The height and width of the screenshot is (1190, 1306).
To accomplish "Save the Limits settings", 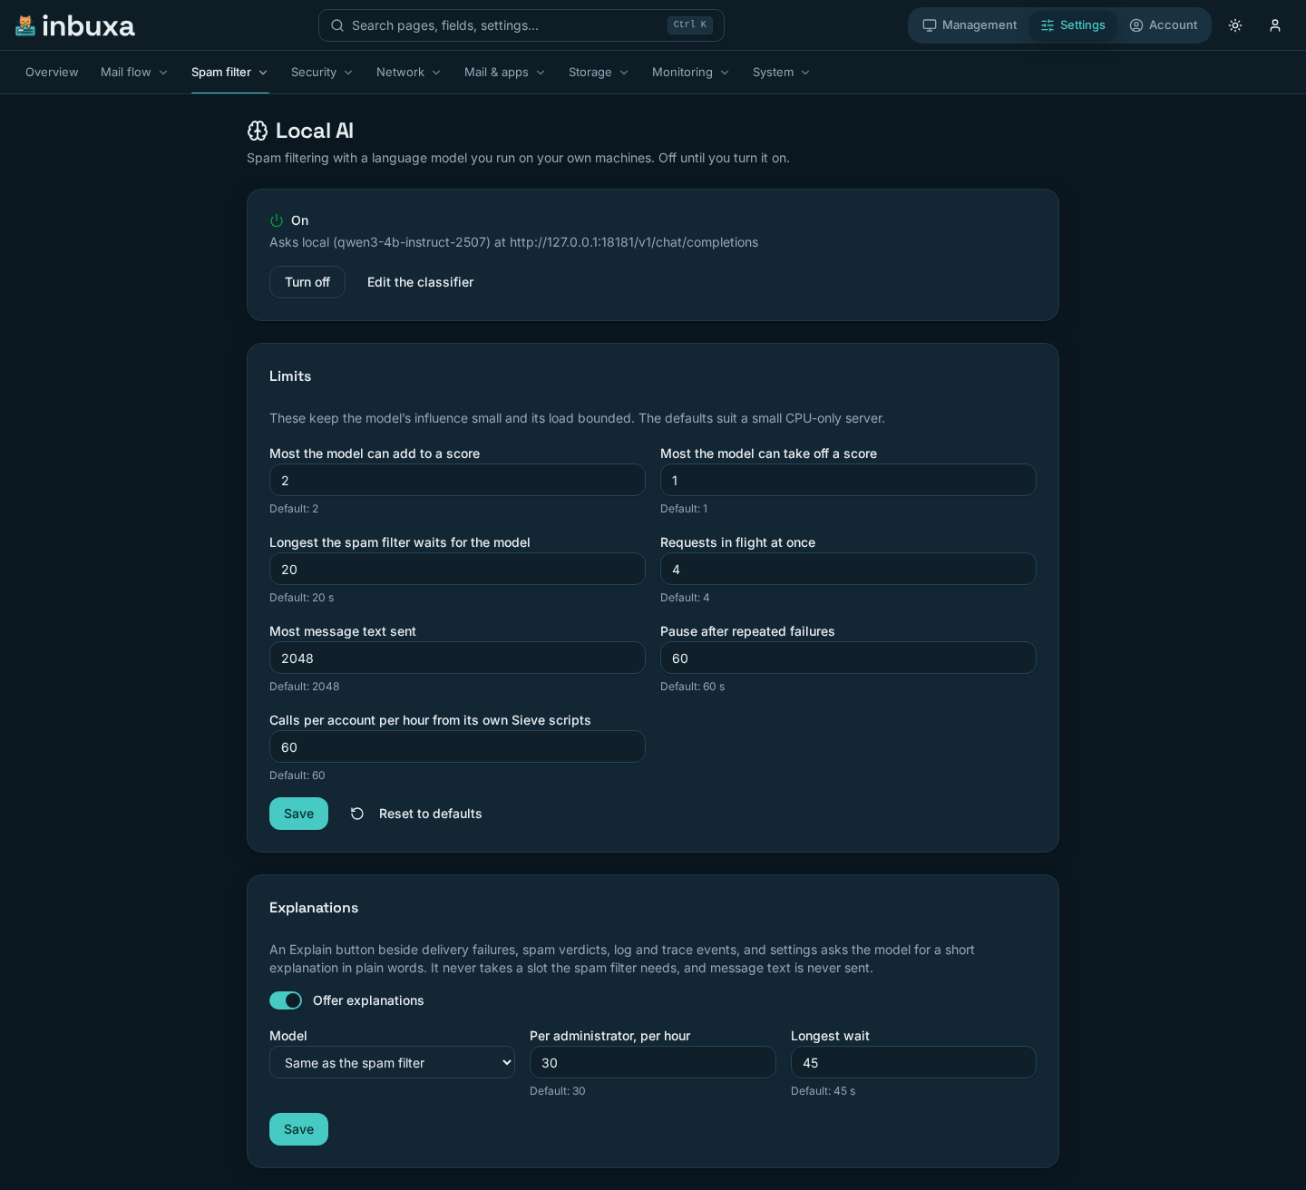I will (298, 814).
